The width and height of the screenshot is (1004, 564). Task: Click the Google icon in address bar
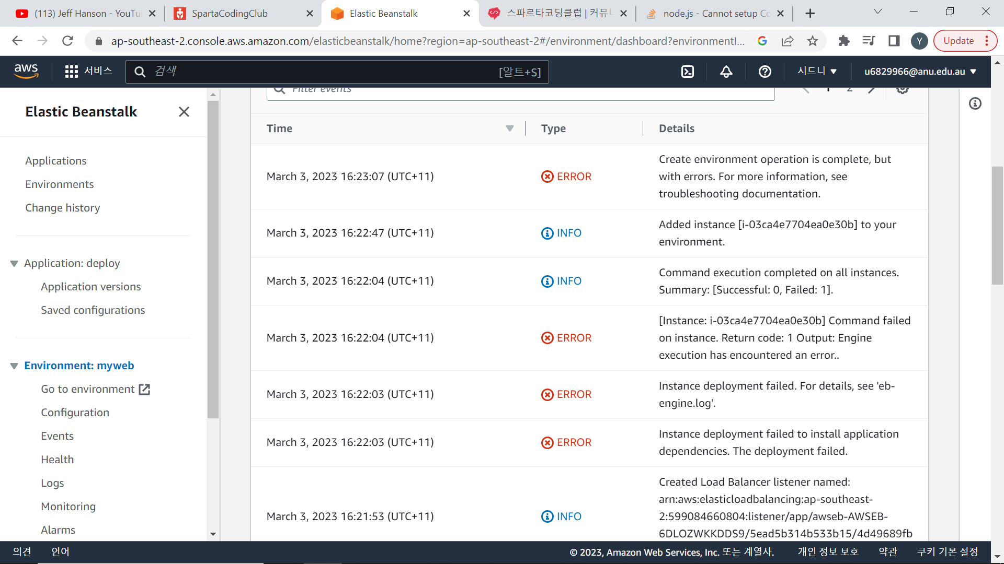coord(762,41)
